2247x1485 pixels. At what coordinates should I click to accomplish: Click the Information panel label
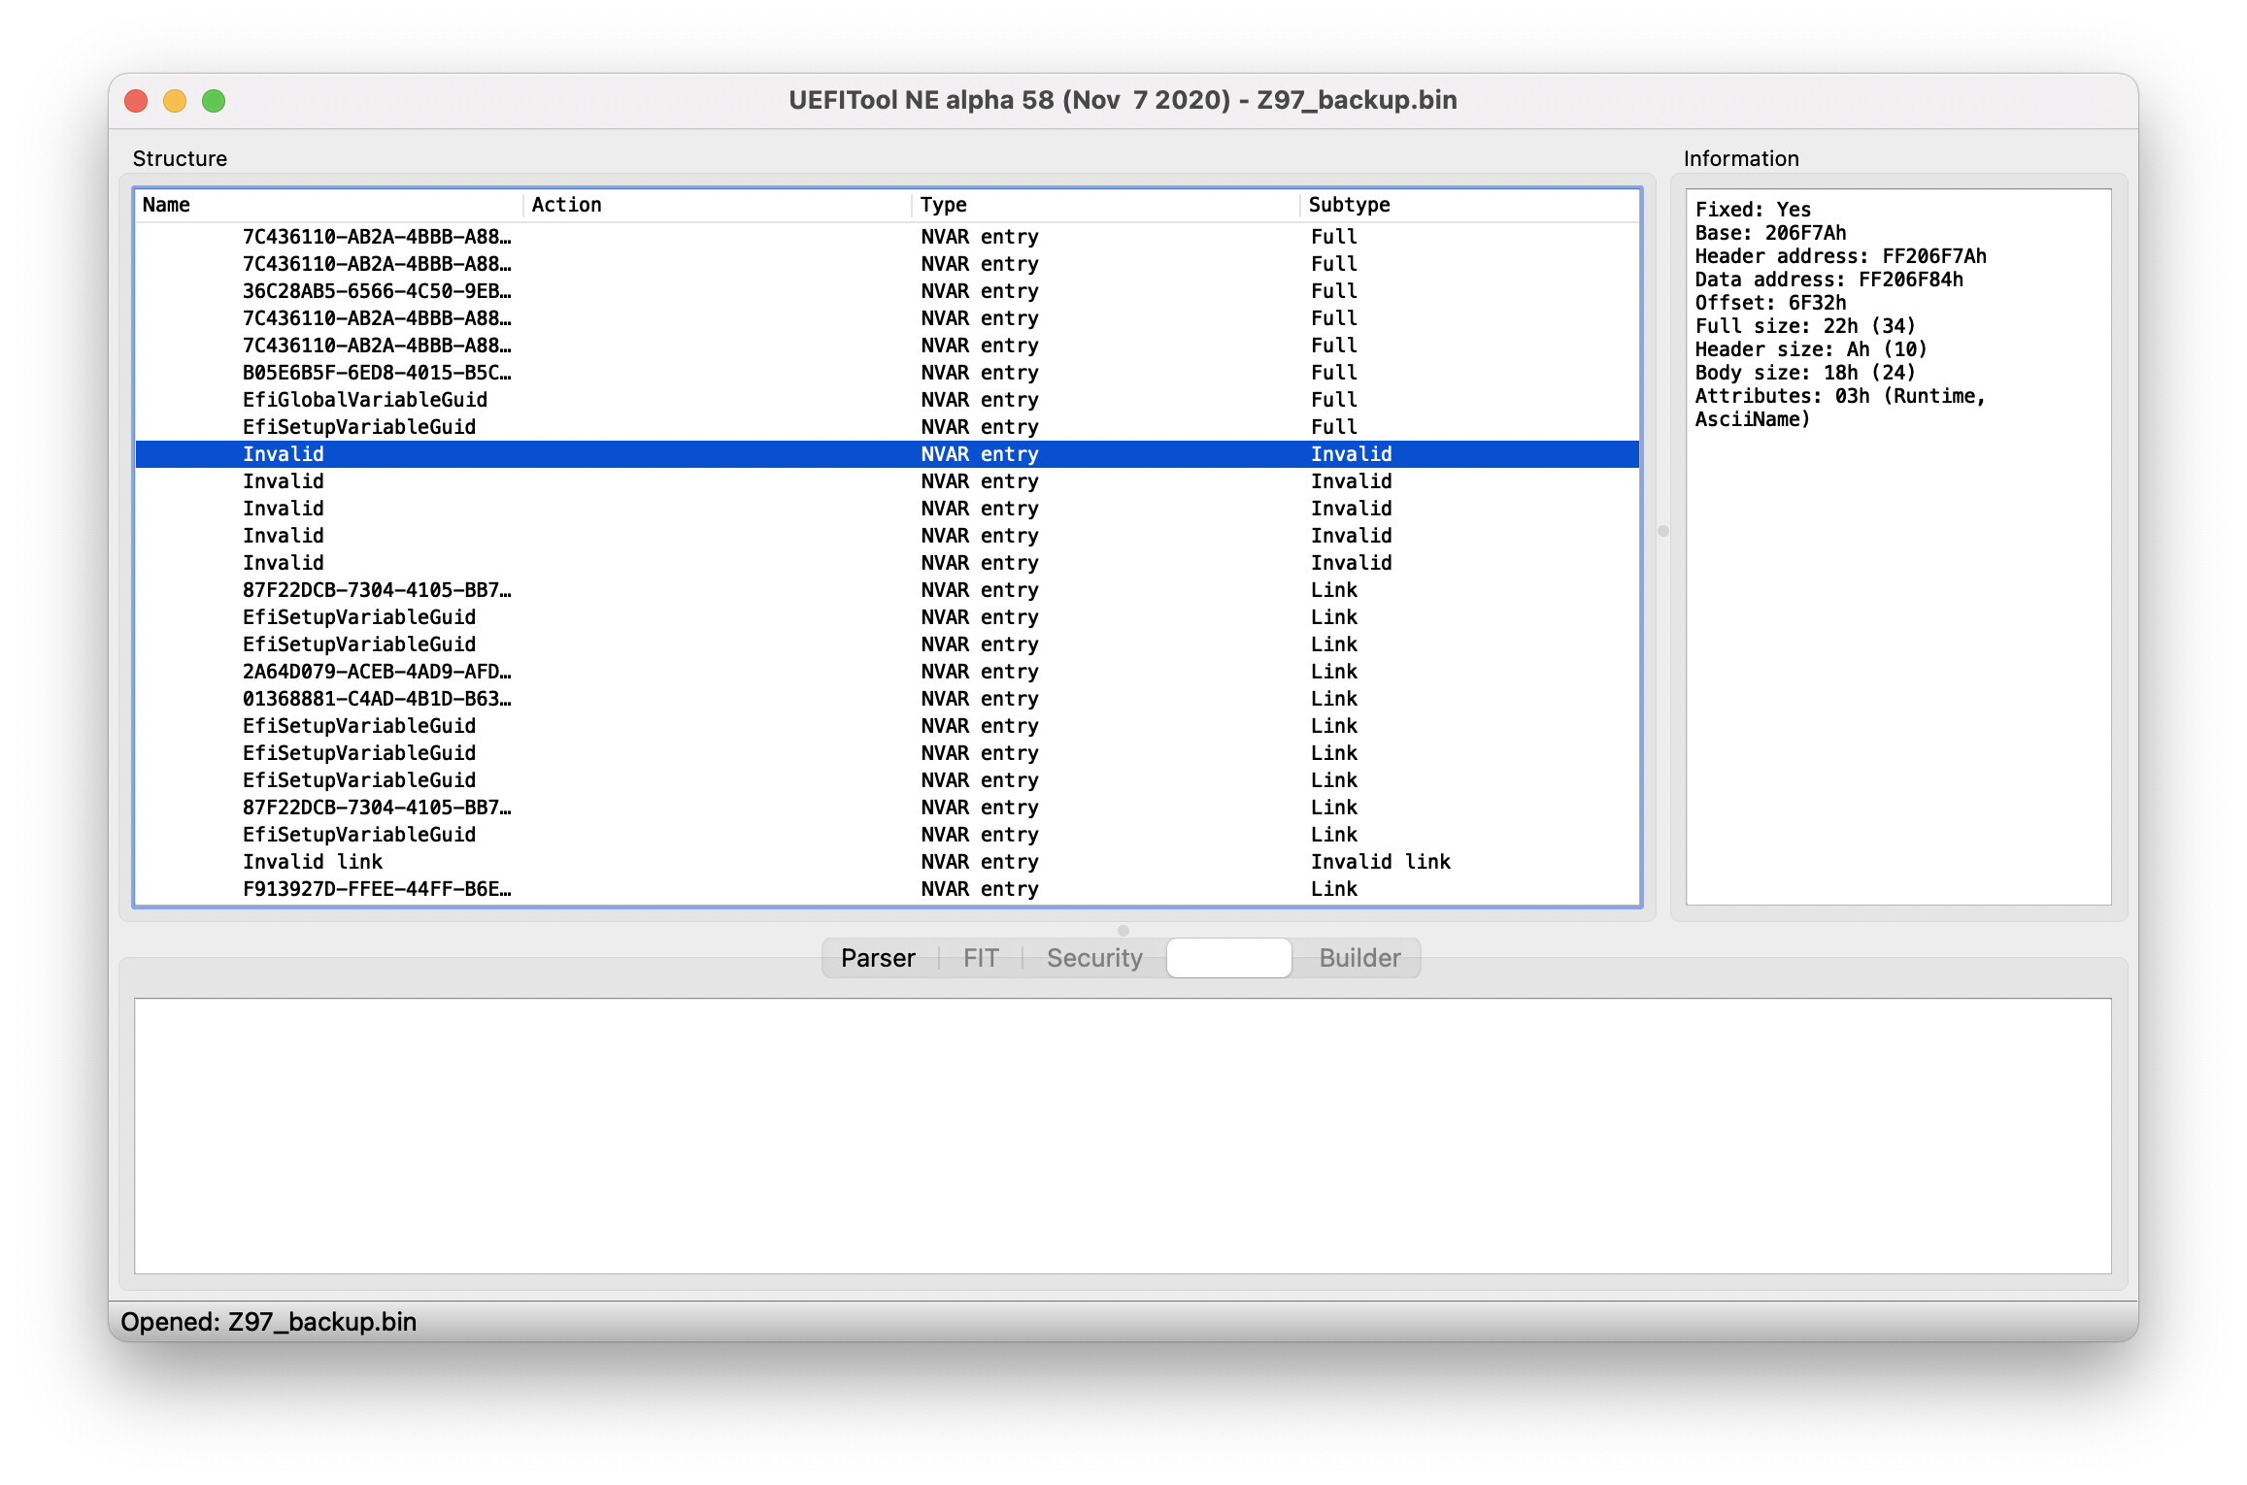pos(1741,158)
